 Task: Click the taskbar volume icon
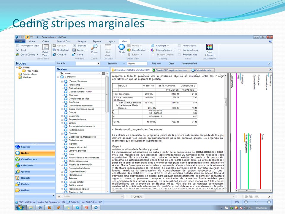pyautogui.click(x=251, y=208)
